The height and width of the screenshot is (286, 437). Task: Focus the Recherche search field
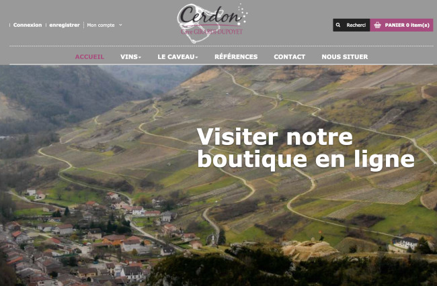(x=356, y=25)
